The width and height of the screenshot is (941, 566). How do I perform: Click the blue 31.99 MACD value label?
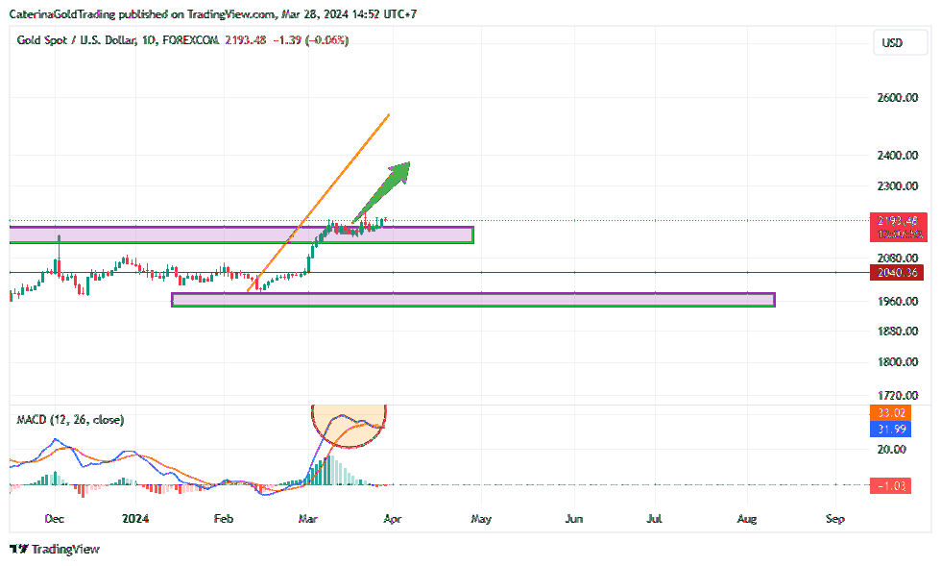click(x=891, y=429)
